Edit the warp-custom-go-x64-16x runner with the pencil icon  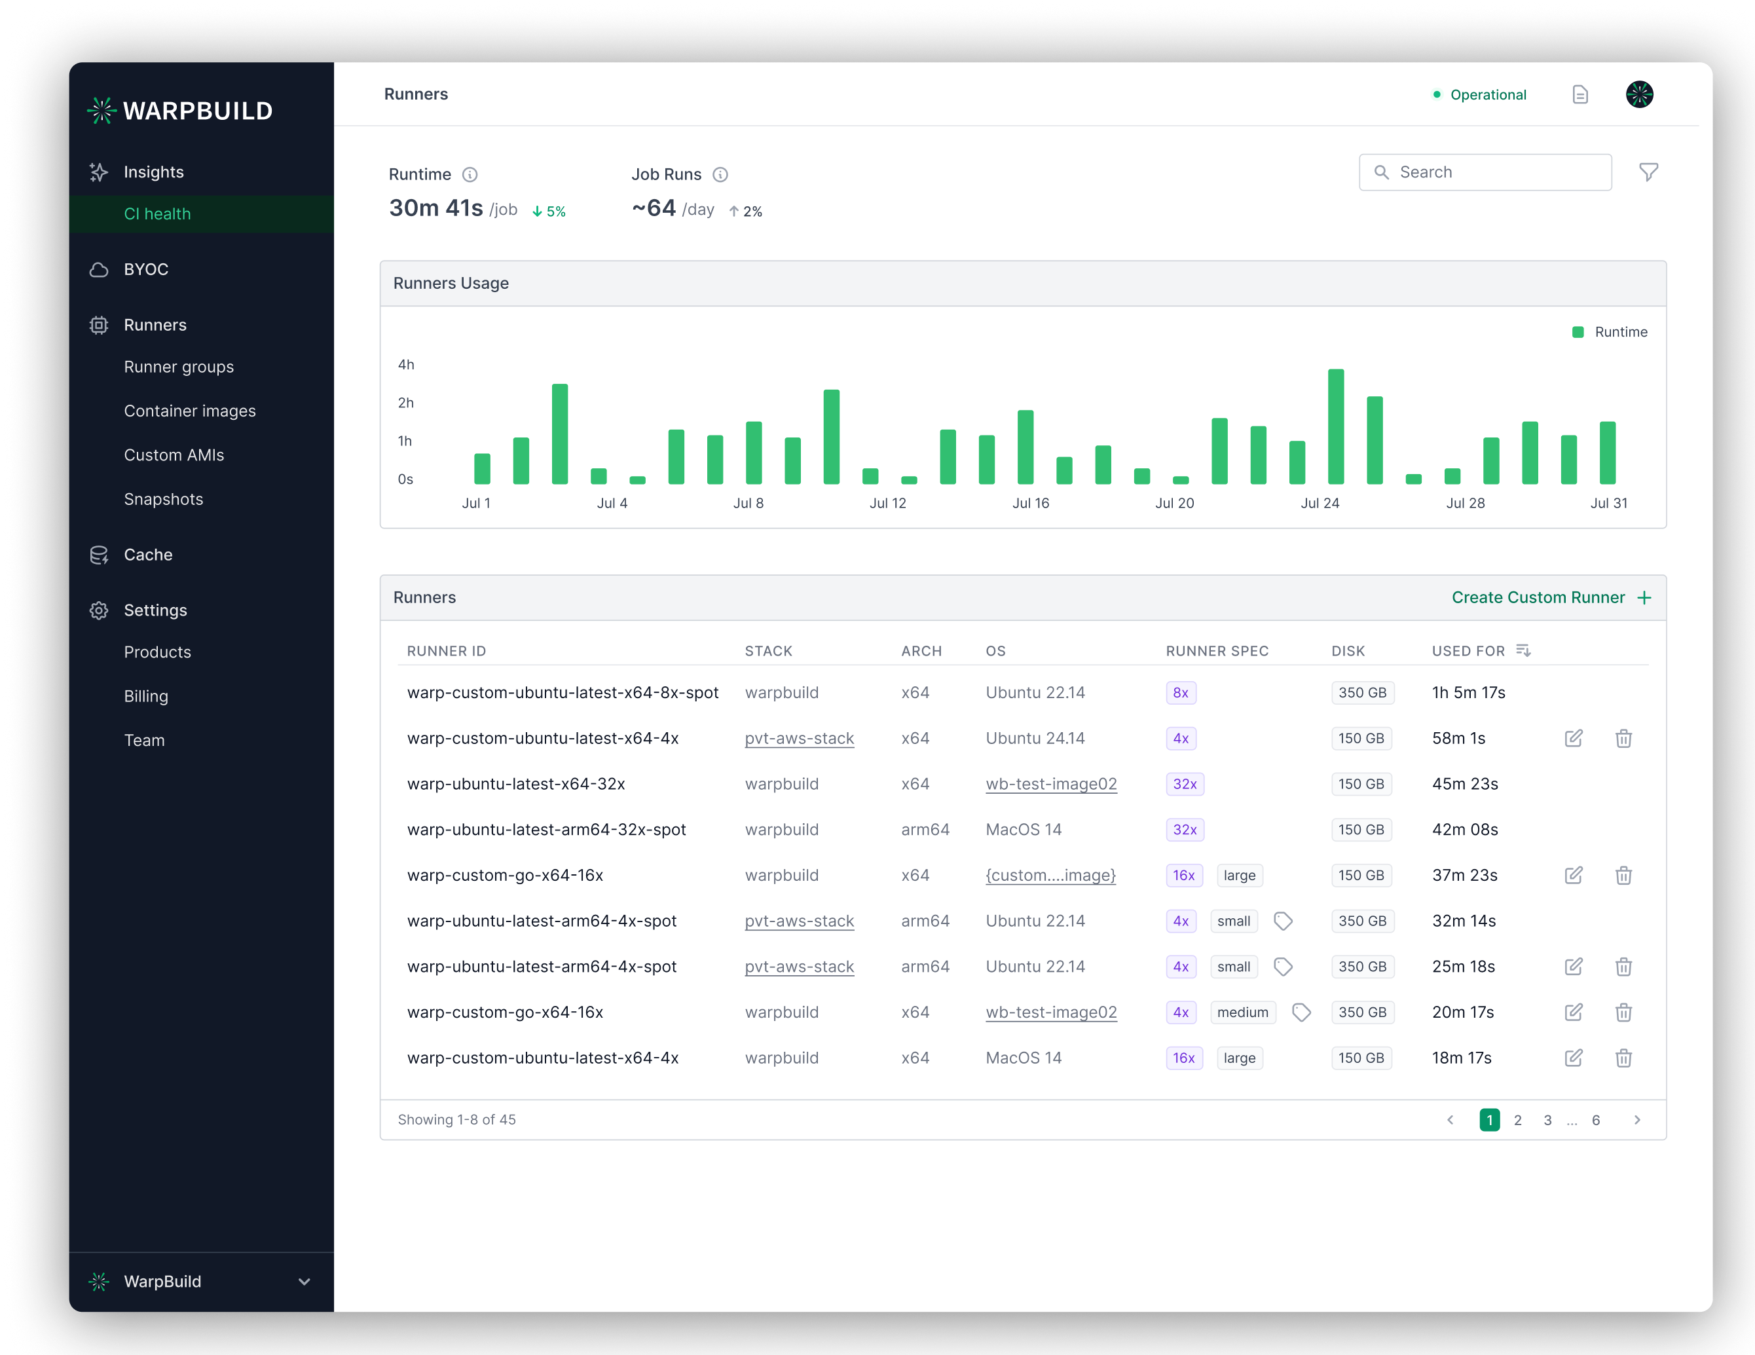[1574, 875]
